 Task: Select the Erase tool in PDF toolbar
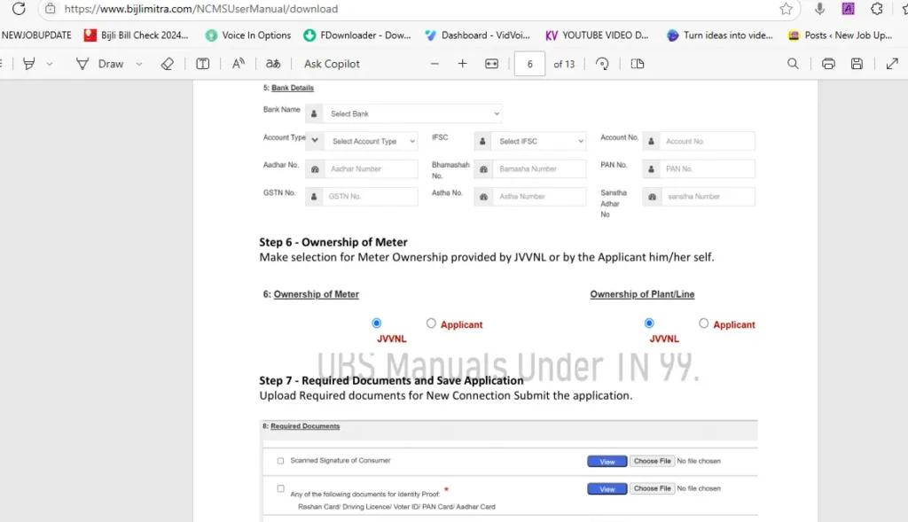click(x=167, y=64)
